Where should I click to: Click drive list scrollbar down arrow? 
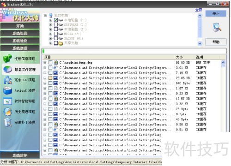click(200, 43)
